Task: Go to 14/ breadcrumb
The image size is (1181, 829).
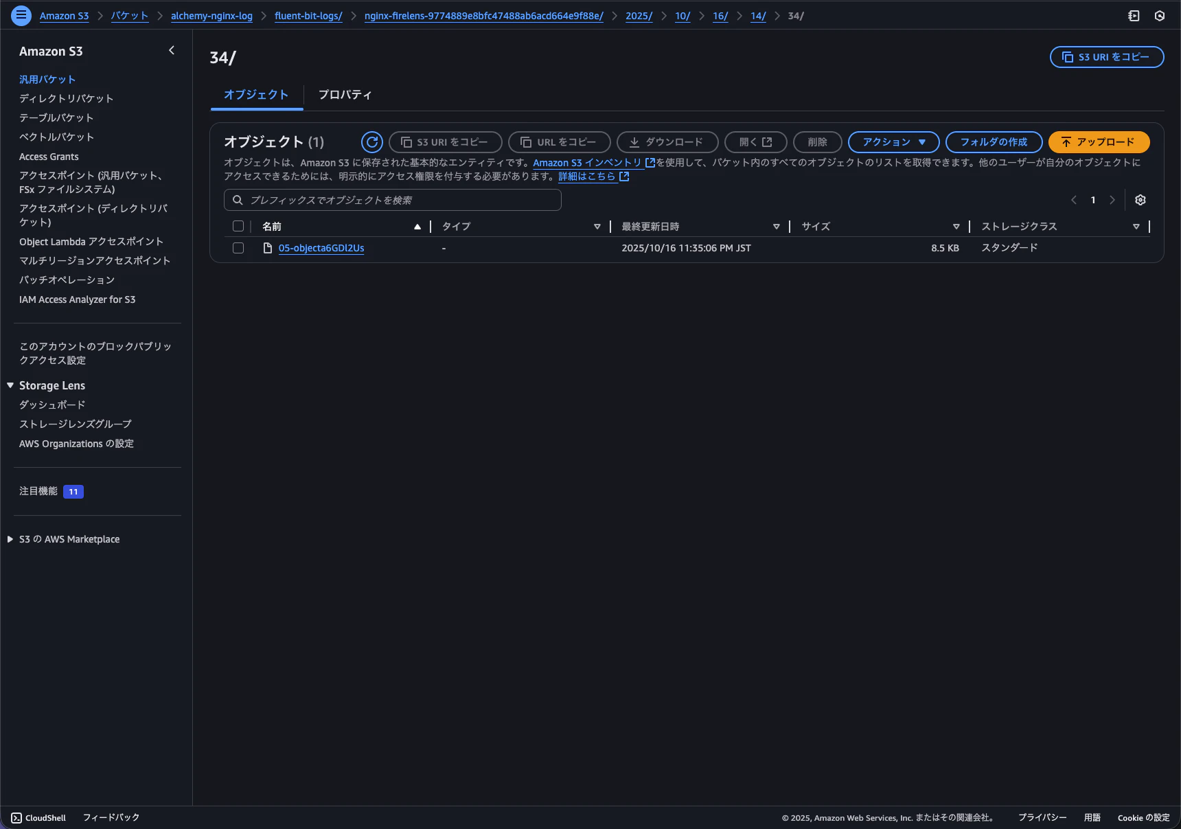Action: 758,16
